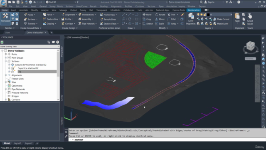
Task: Switch to the Annotate ribbon tab
Action: (x=24, y=10)
